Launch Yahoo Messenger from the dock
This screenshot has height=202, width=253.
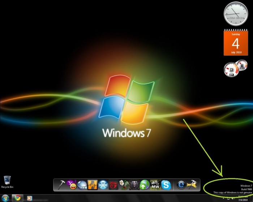click(72, 185)
